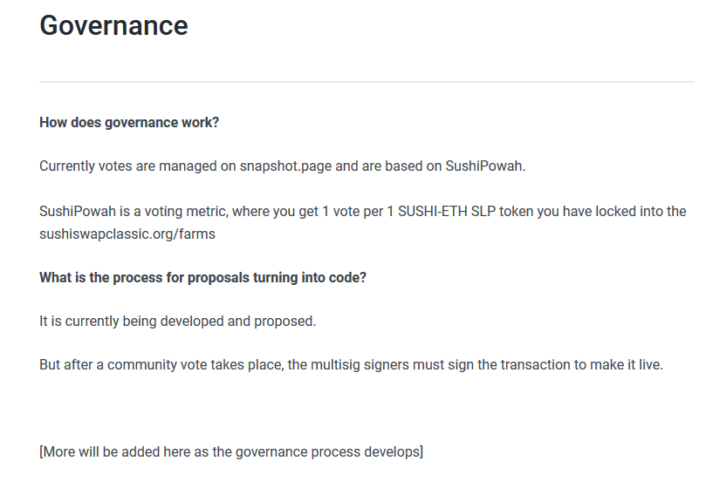Open the sushiswapclassic.org/farms URL text
Image resolution: width=706 pixels, height=488 pixels.
point(127,234)
